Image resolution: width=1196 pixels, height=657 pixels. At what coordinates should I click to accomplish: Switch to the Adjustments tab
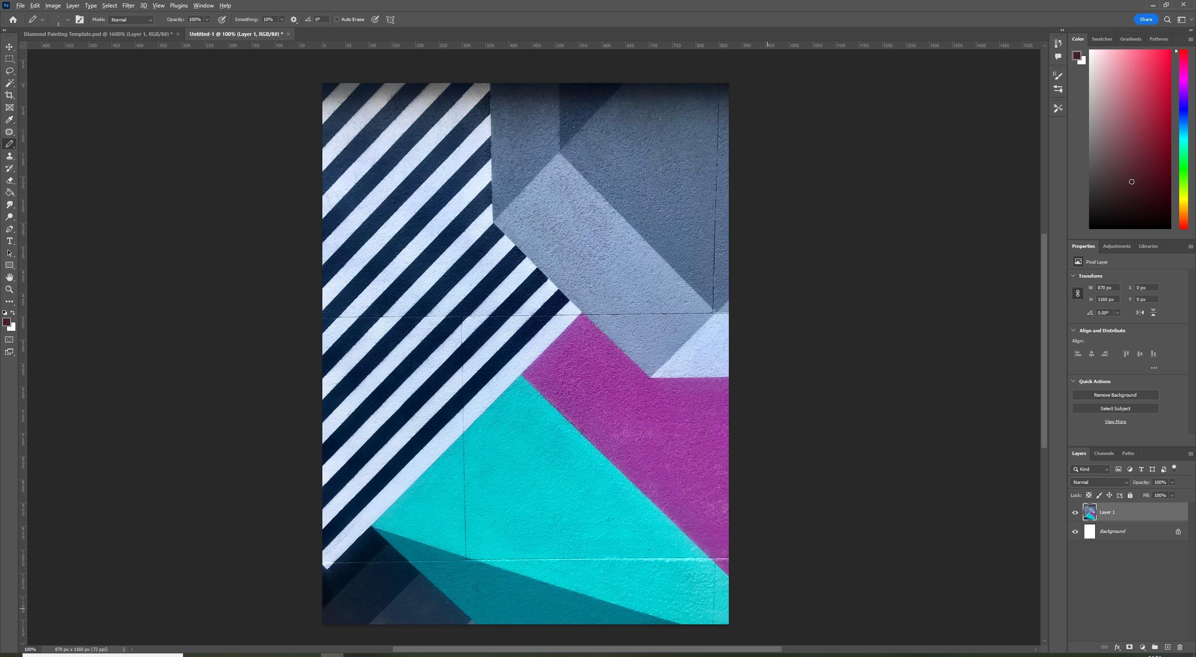click(1117, 246)
